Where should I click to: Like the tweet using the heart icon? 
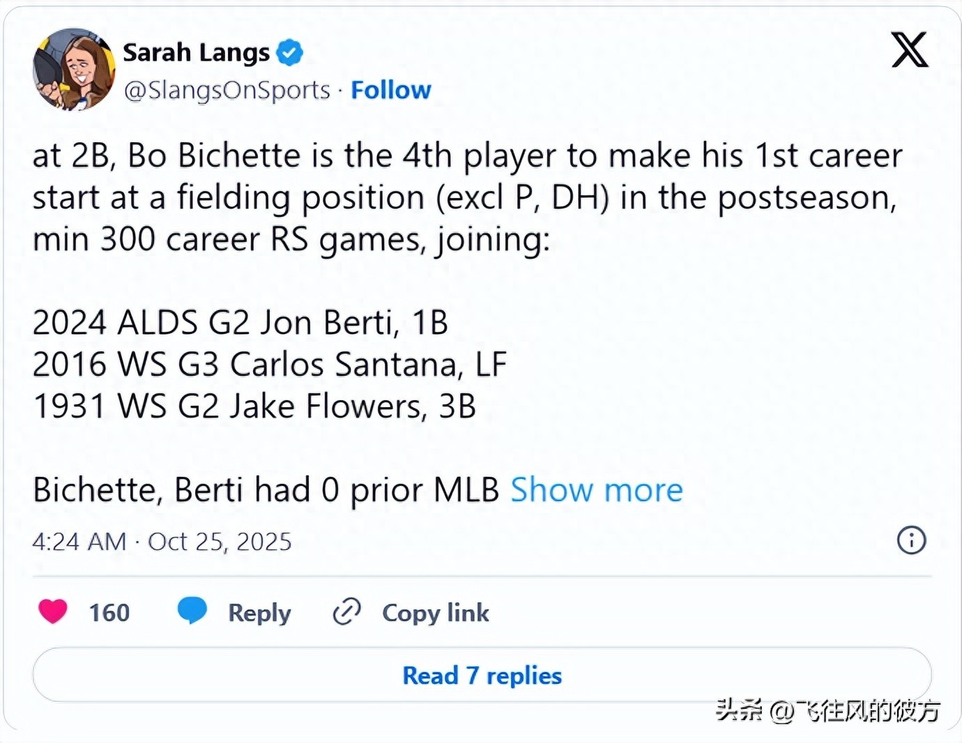pos(52,612)
